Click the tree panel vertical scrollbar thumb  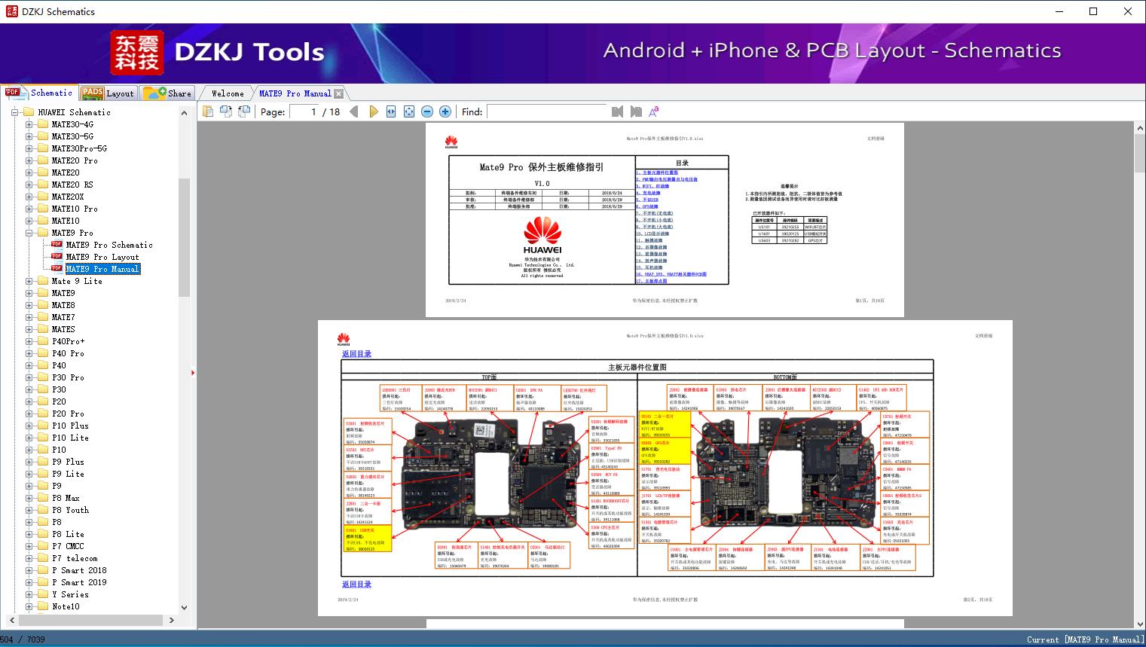pos(184,238)
